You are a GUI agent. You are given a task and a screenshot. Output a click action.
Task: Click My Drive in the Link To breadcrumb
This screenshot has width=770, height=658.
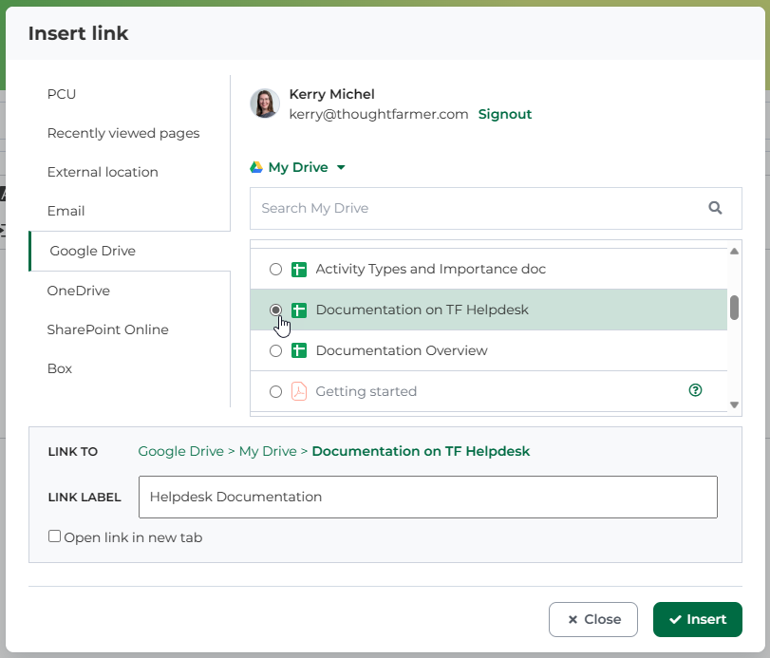268,451
